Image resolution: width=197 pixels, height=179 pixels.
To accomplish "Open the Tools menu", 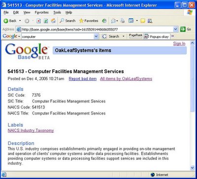I will (x=57, y=12).
